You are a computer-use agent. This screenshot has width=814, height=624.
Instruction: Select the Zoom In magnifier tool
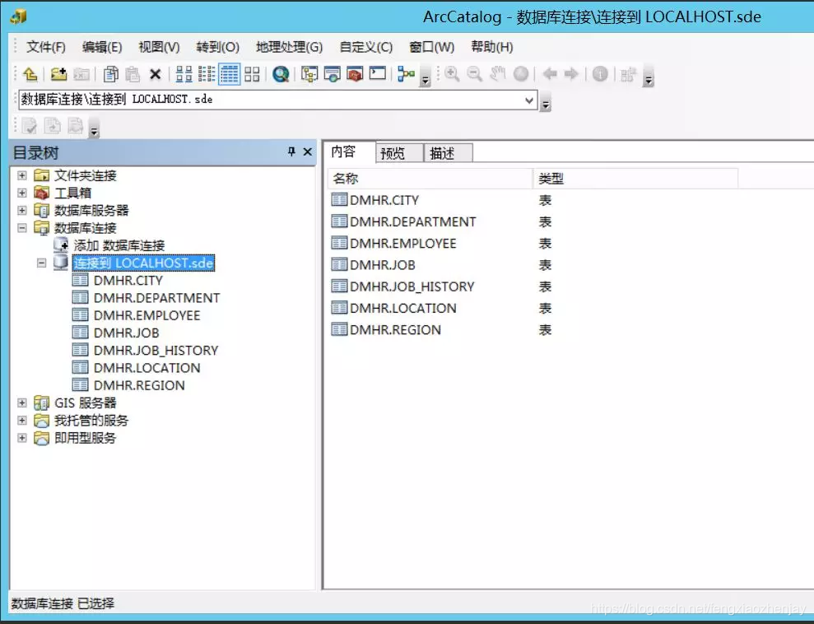[x=452, y=74]
